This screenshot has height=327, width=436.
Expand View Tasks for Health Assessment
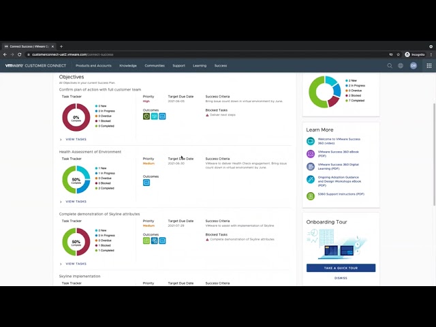pos(73,202)
